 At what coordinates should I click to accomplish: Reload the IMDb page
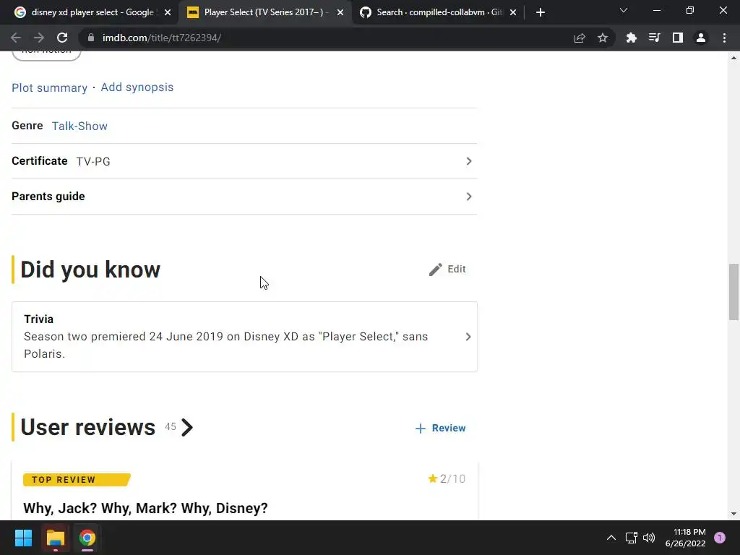pyautogui.click(x=62, y=38)
